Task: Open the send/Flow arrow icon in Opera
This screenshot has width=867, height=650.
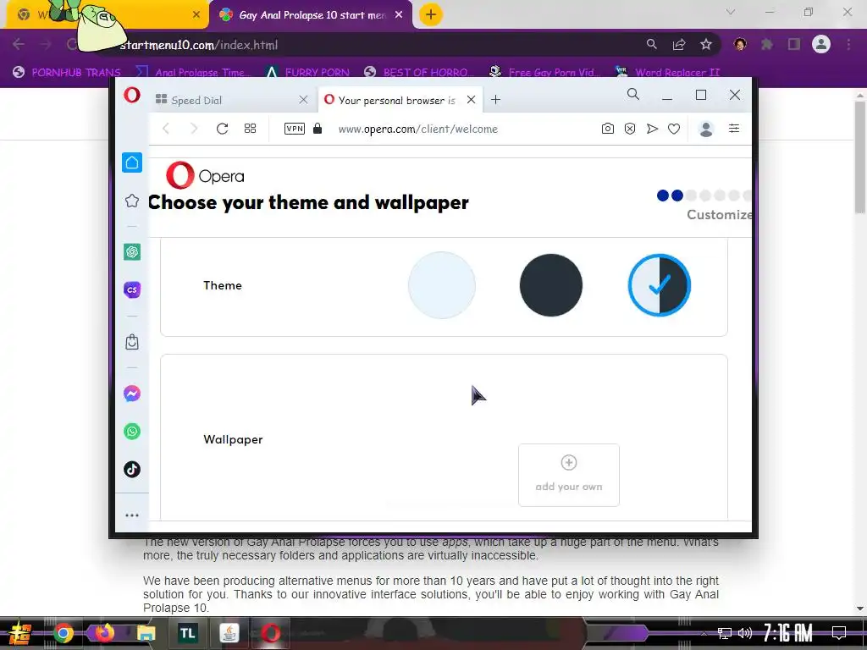Action: point(652,129)
